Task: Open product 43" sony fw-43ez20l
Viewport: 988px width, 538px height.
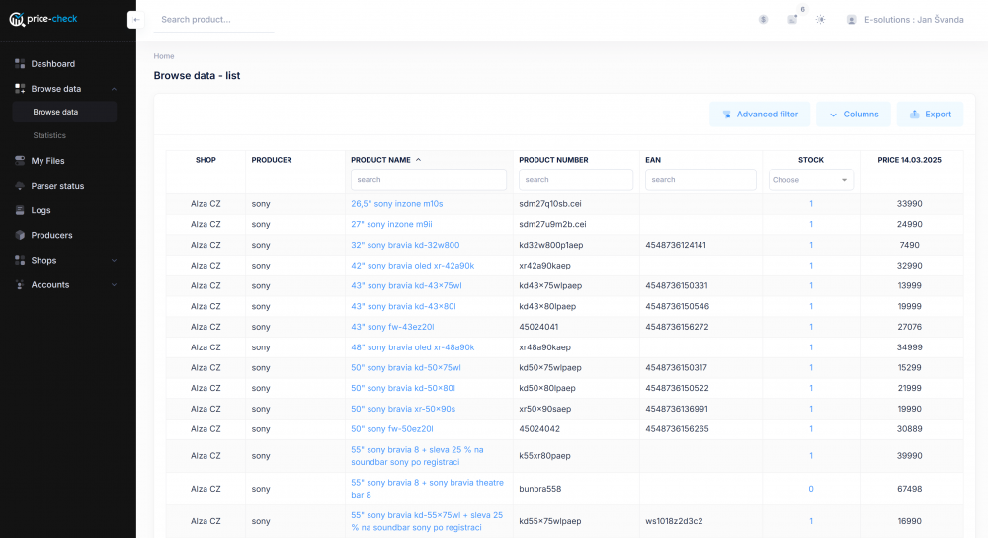Action: point(392,327)
